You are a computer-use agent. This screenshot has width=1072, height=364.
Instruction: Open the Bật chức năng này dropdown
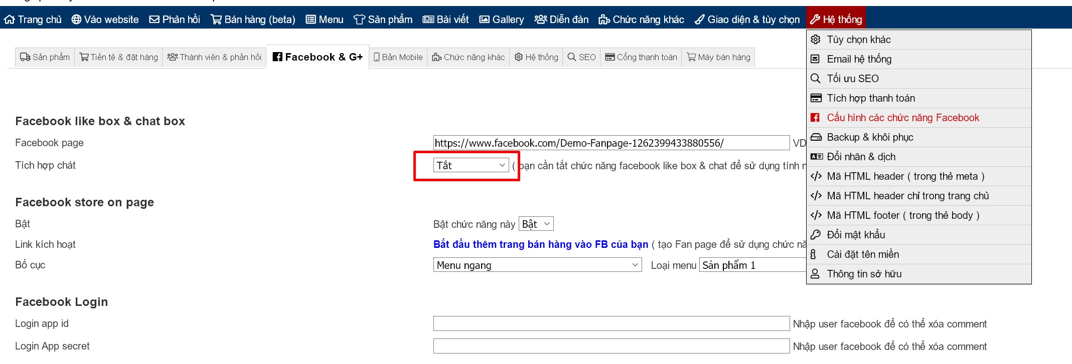coord(536,224)
